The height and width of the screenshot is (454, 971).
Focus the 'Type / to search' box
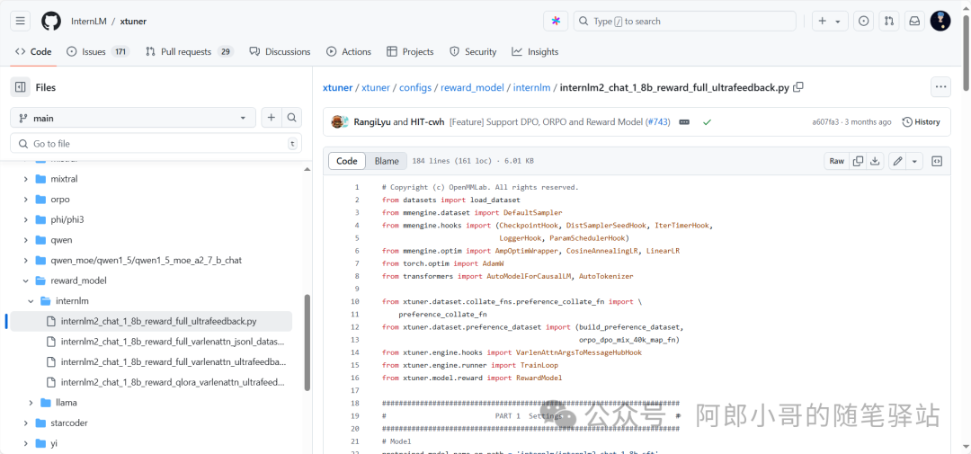click(x=684, y=21)
